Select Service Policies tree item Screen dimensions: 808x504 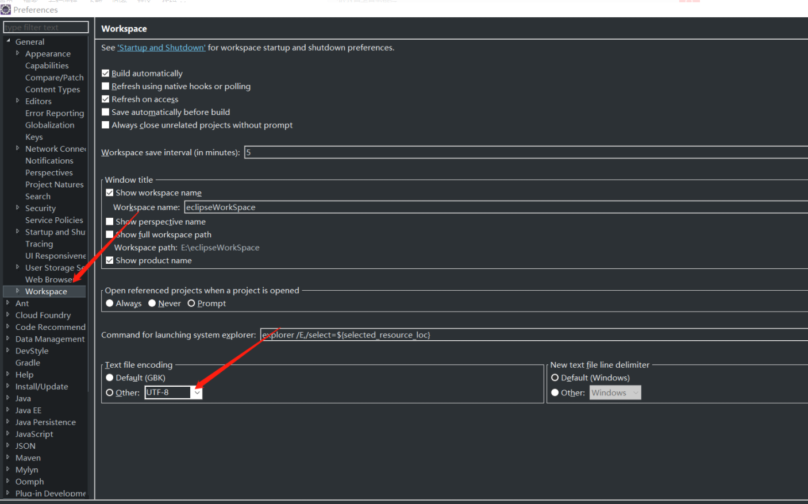point(54,220)
